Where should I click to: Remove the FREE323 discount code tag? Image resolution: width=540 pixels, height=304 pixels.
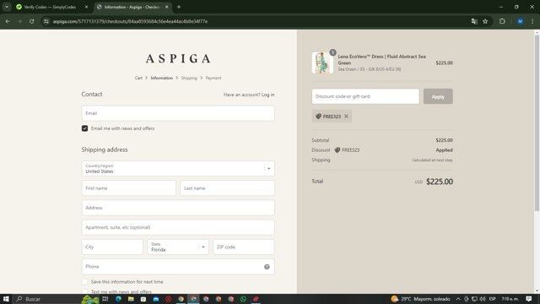point(346,117)
